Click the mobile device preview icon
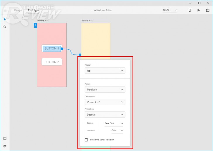 pyautogui.click(x=190, y=10)
